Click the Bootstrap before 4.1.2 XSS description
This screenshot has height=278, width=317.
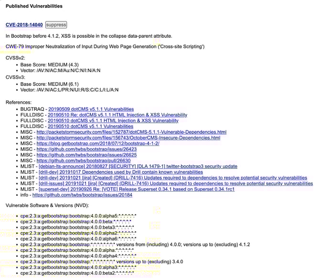click(89, 36)
